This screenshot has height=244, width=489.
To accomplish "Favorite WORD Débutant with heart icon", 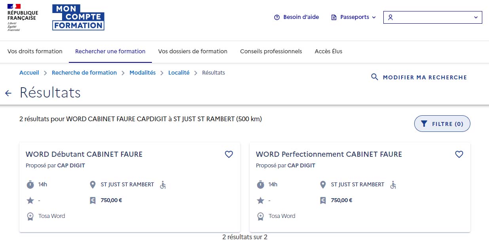I will (x=229, y=154).
